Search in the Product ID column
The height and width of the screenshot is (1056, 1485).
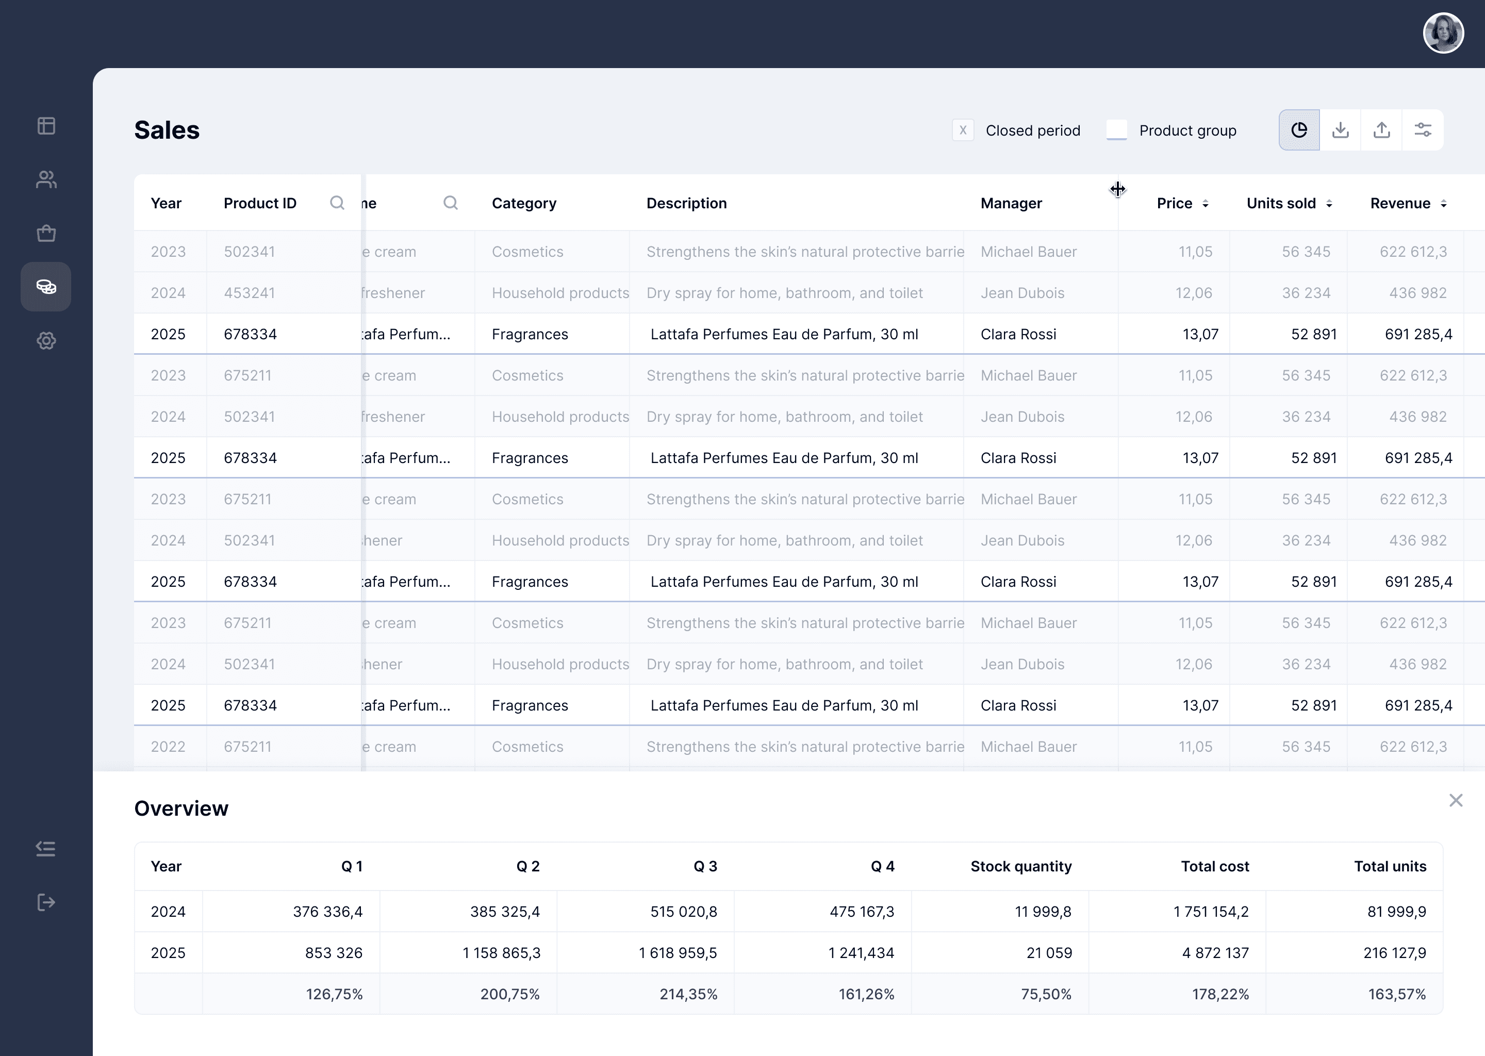tap(337, 203)
